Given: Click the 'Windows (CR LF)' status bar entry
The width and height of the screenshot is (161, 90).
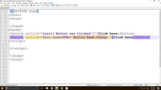Looking at the screenshot, I should click(138, 85).
